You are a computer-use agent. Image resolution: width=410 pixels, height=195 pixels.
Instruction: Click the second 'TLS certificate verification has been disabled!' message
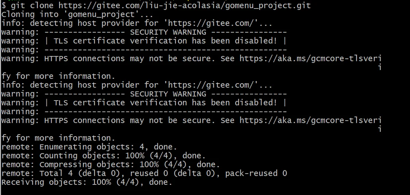pos(165,103)
